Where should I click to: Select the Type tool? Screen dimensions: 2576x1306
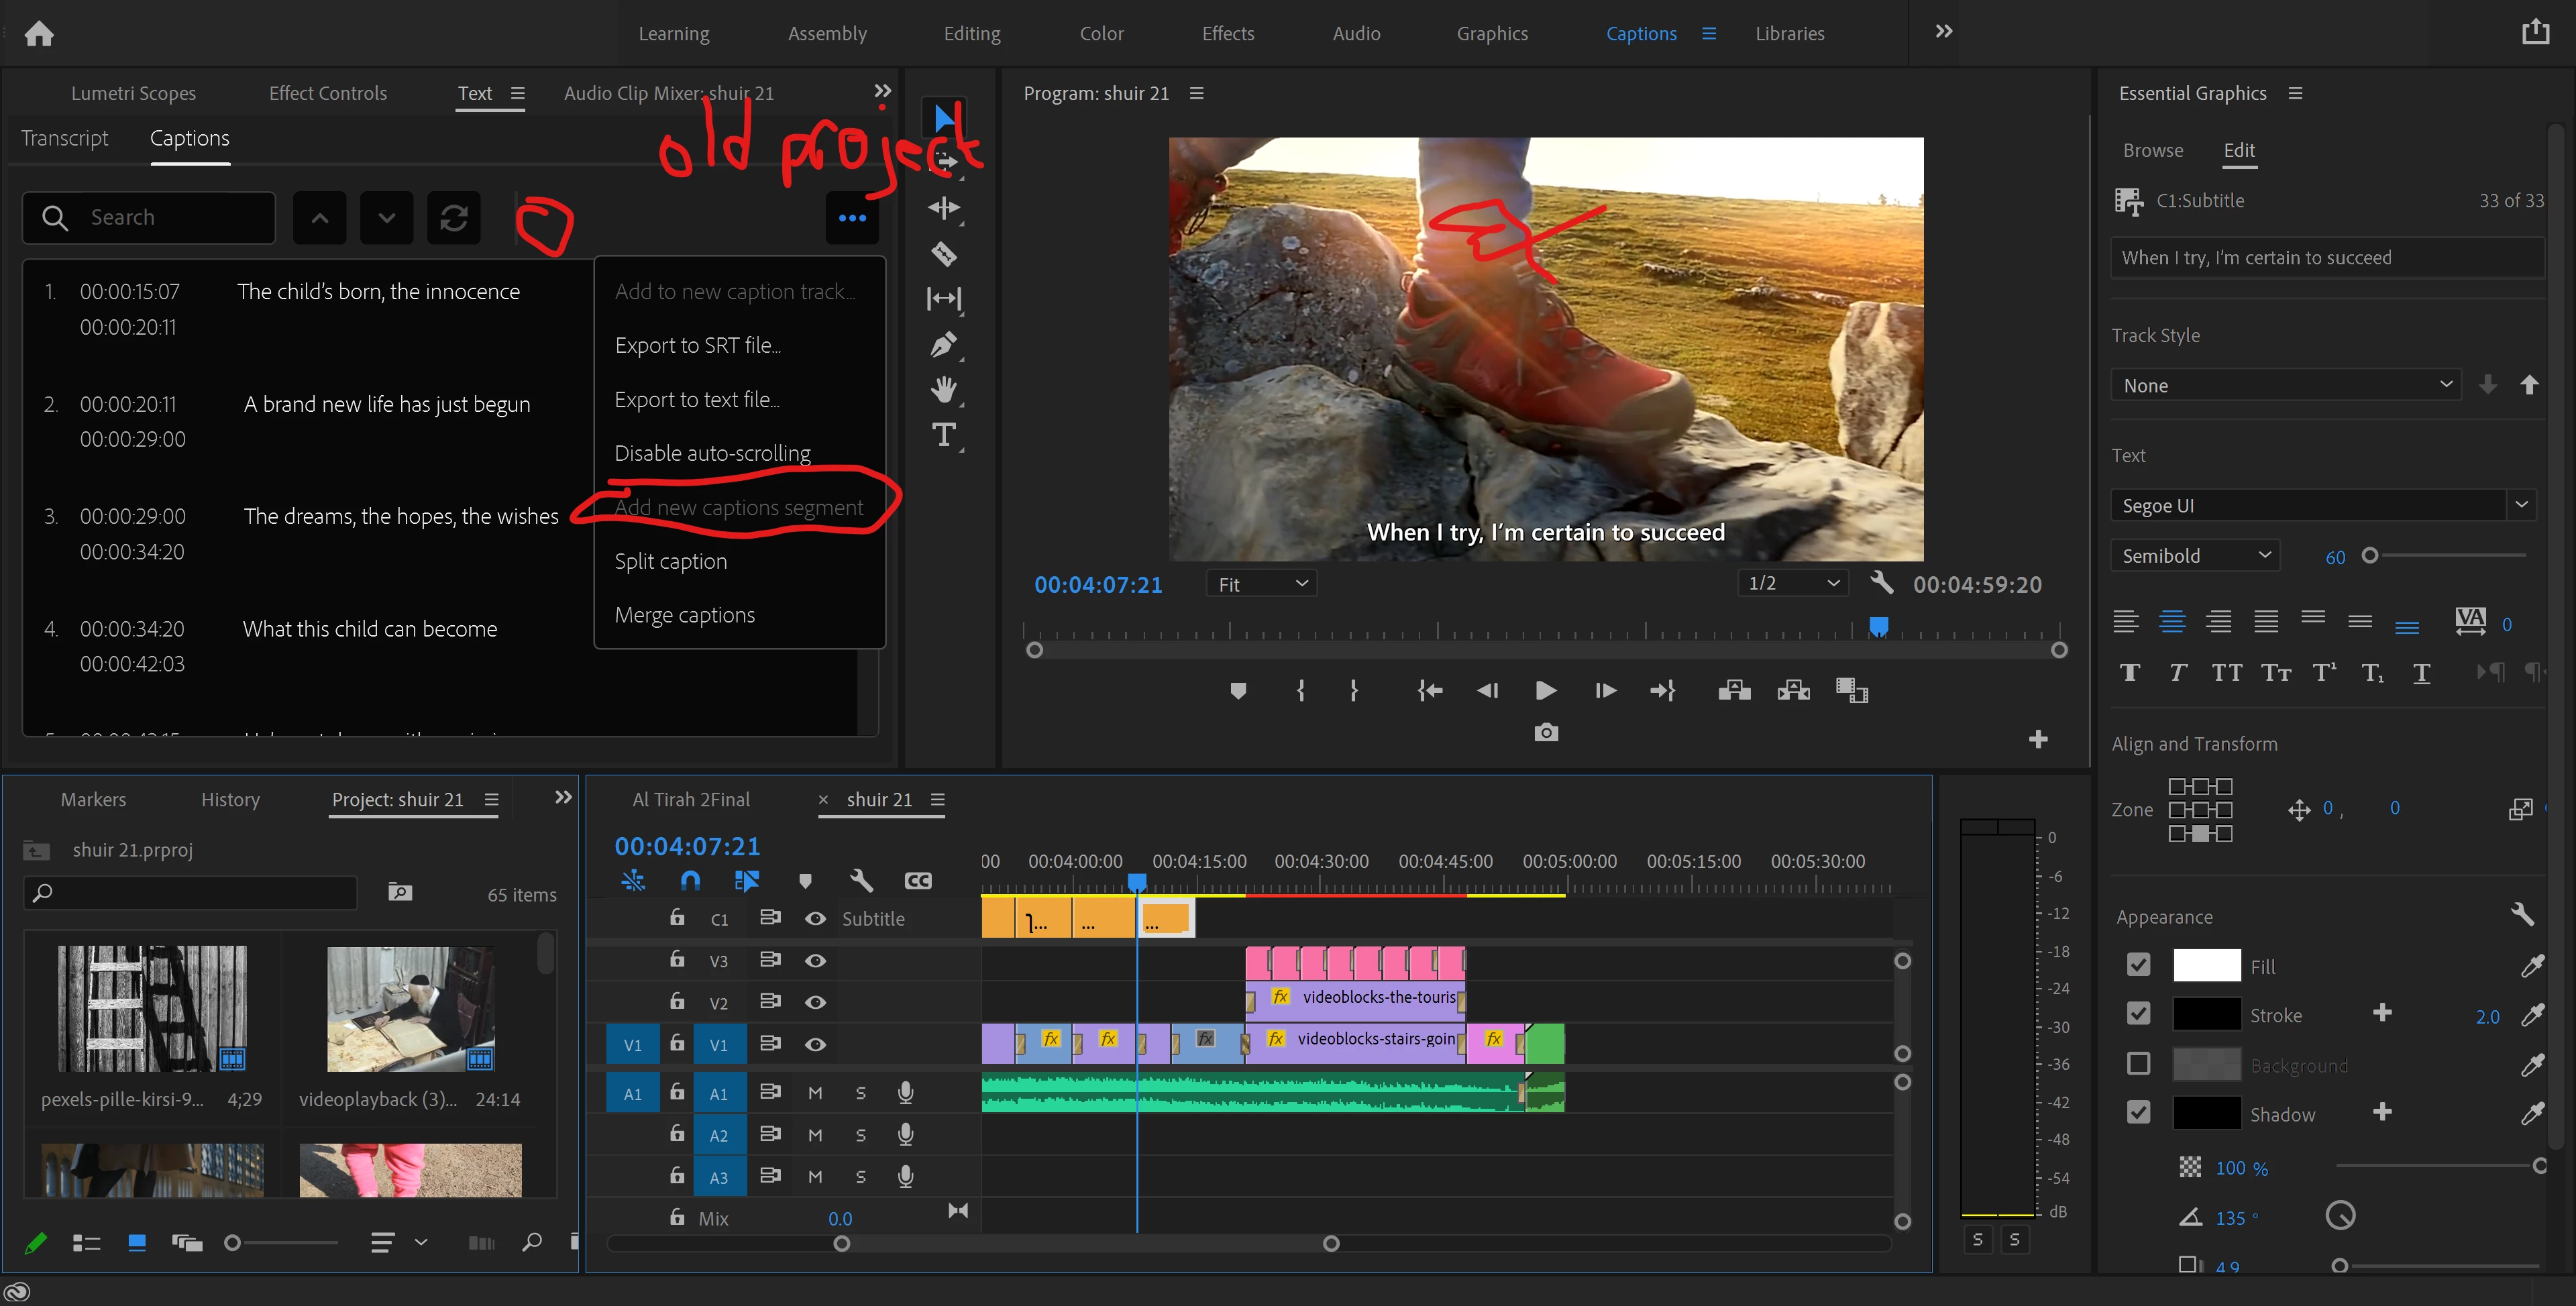click(943, 435)
